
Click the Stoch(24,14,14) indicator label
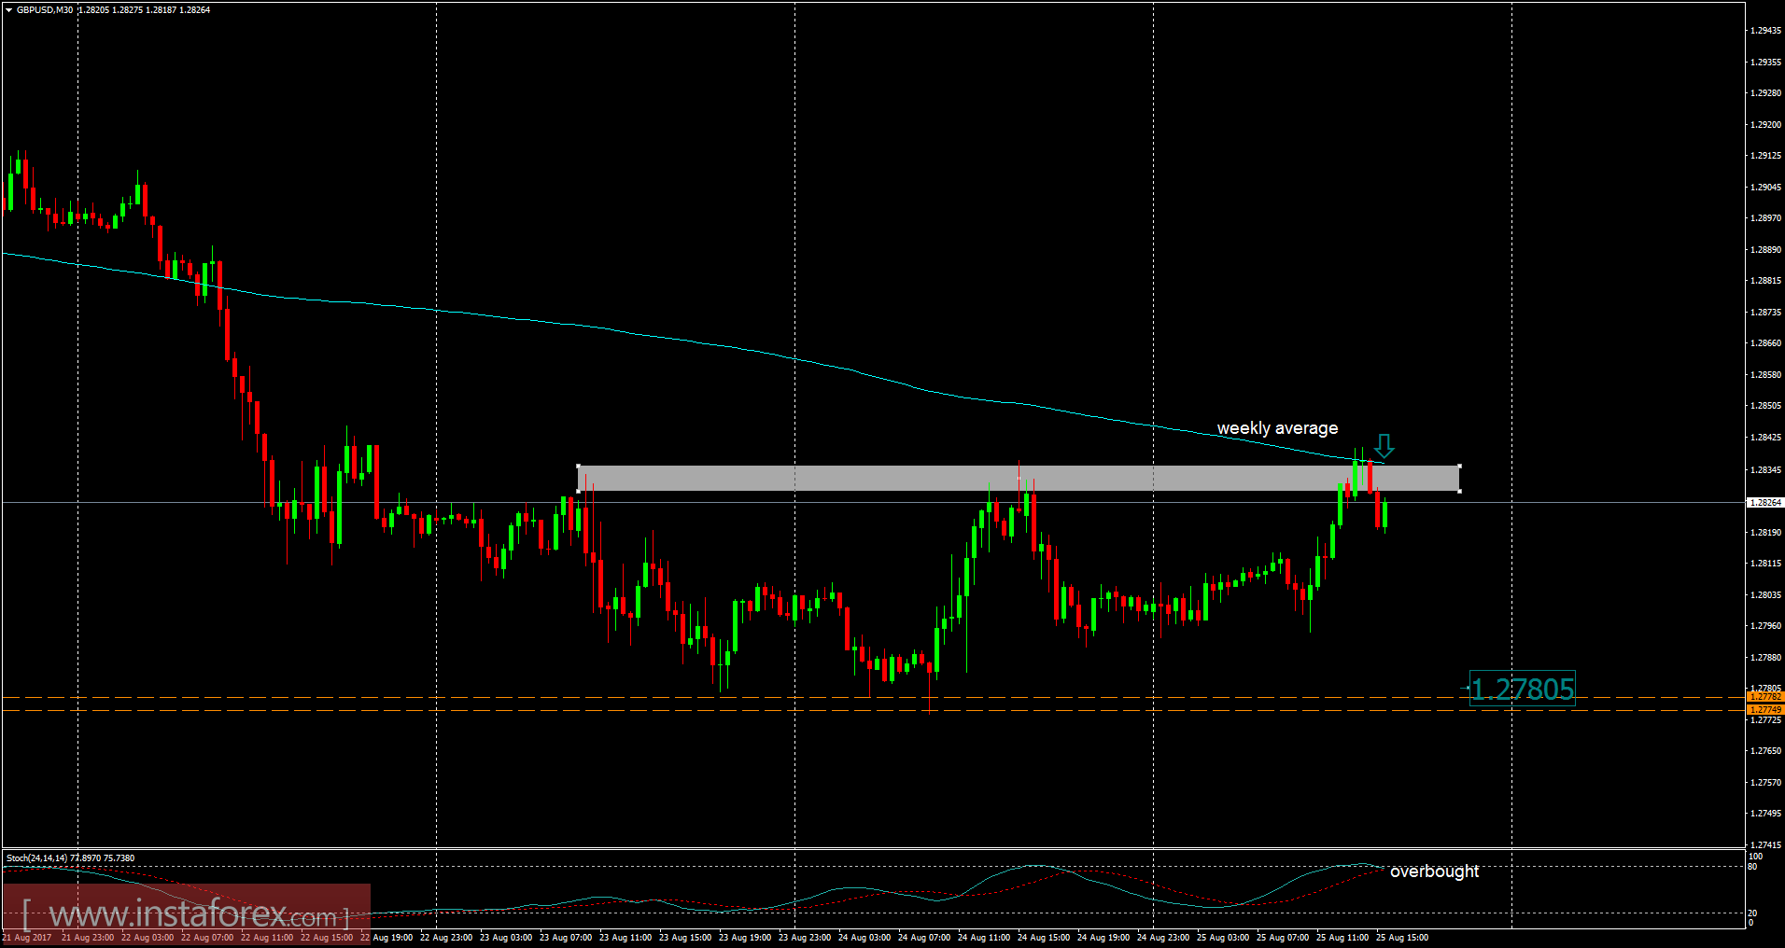pyautogui.click(x=36, y=857)
